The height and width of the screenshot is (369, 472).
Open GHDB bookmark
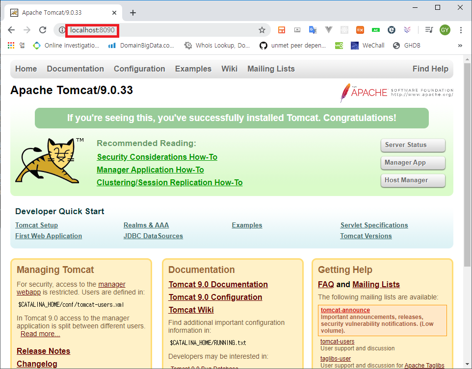click(x=407, y=46)
